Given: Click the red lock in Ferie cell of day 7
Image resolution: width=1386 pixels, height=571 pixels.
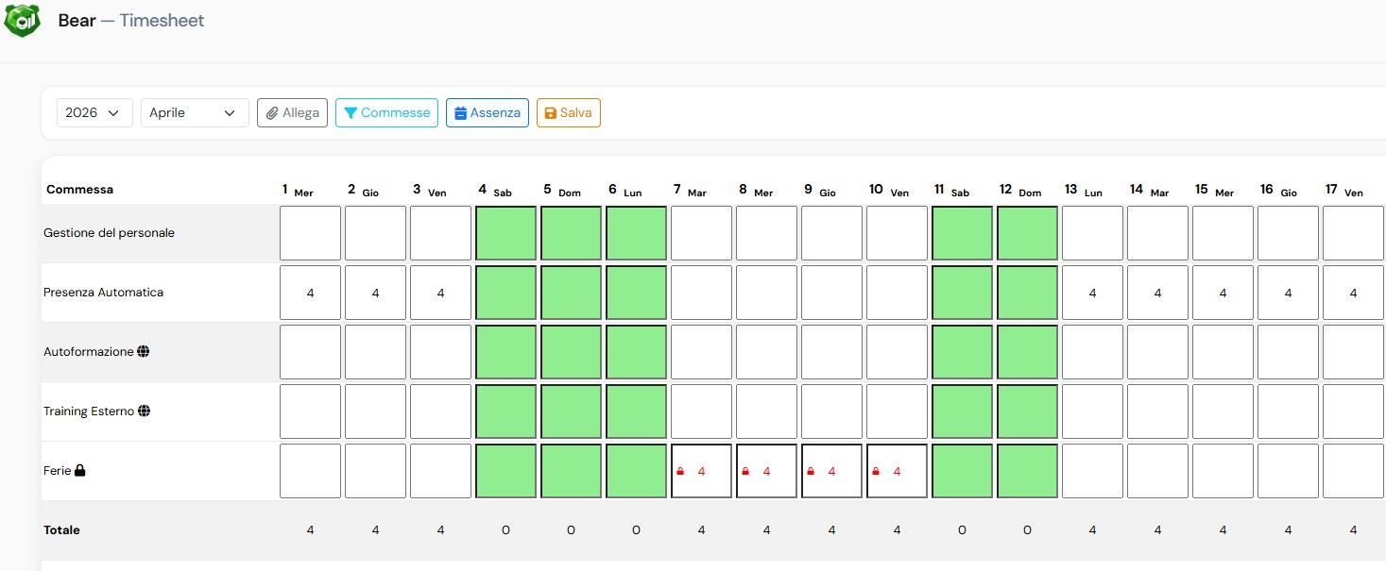Looking at the screenshot, I should point(682,470).
